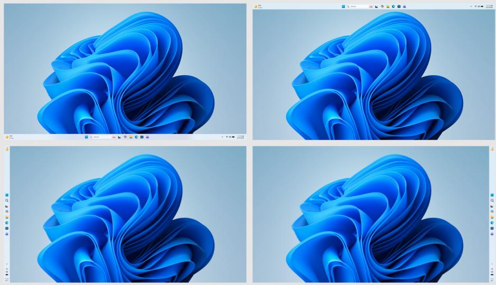The width and height of the screenshot is (496, 285).
Task: Launch Copilot from the bottom-docked taskbar
Action: pyautogui.click(x=125, y=137)
